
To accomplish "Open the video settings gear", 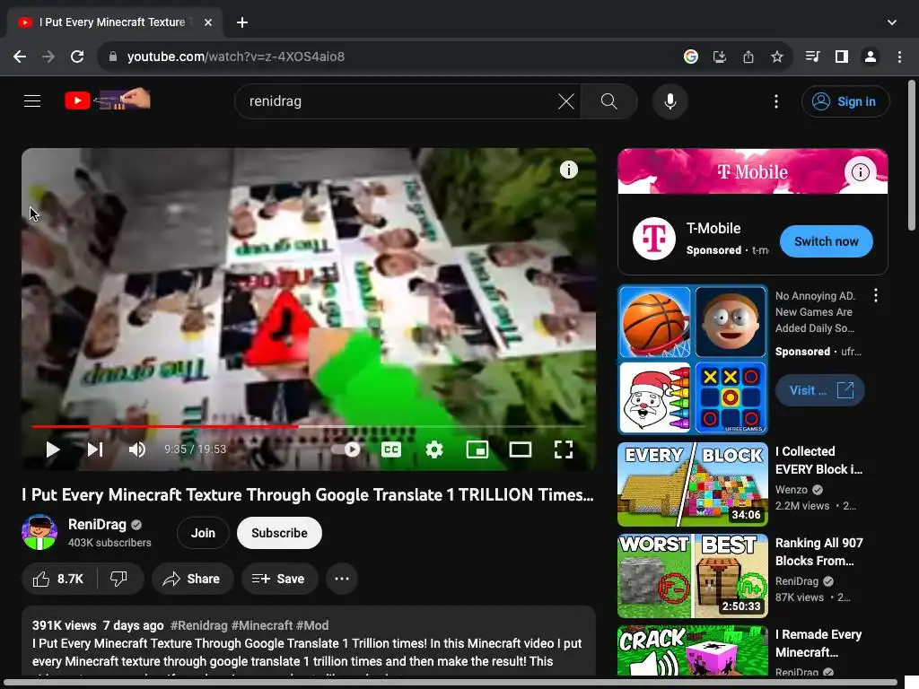I will [x=434, y=449].
